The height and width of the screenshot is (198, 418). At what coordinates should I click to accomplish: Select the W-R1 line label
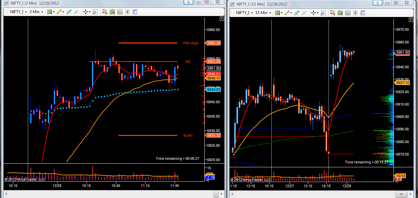pyautogui.click(x=188, y=135)
